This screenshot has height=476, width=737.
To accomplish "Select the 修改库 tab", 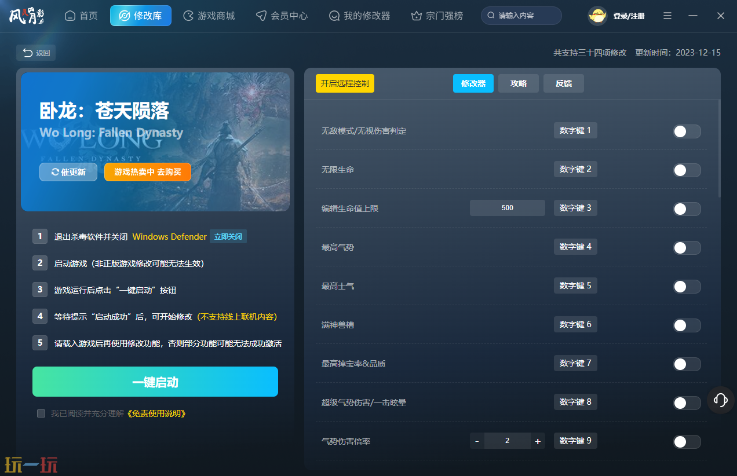I will pyautogui.click(x=141, y=16).
